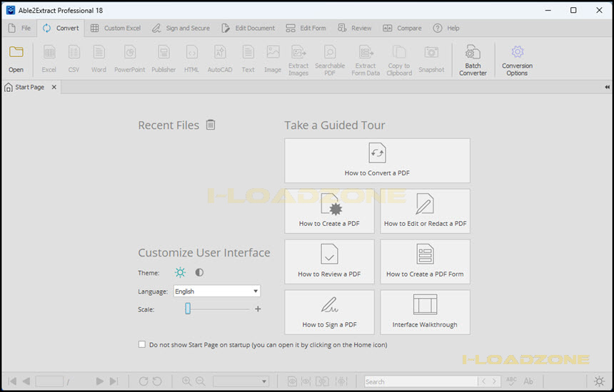Screen dimensions: 614x392
Task: Rotate page counterclockwise icon
Action: click(157, 381)
